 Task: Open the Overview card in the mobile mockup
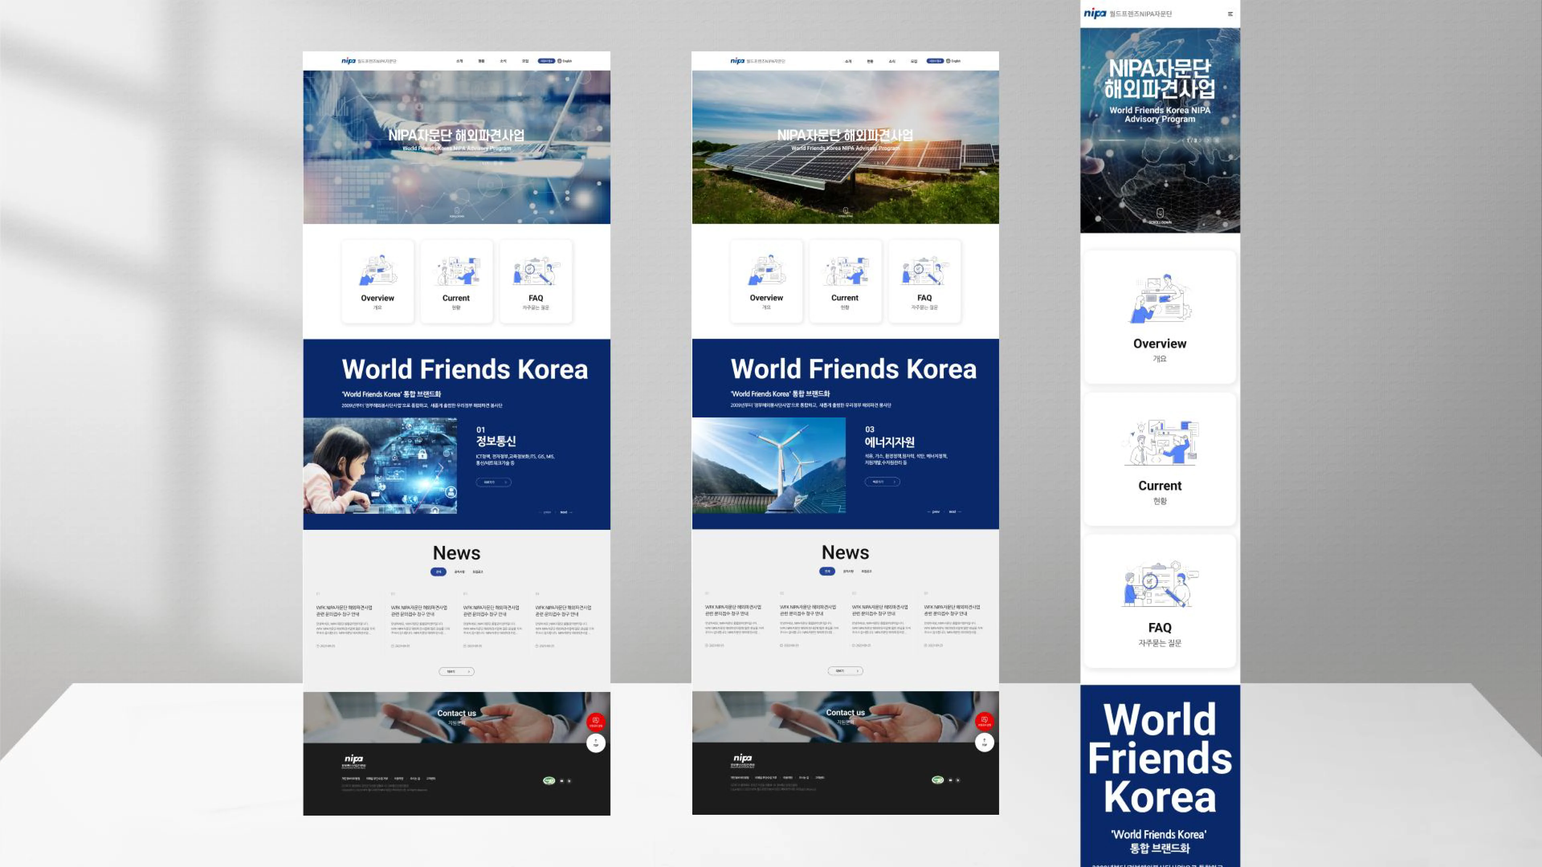point(1159,317)
